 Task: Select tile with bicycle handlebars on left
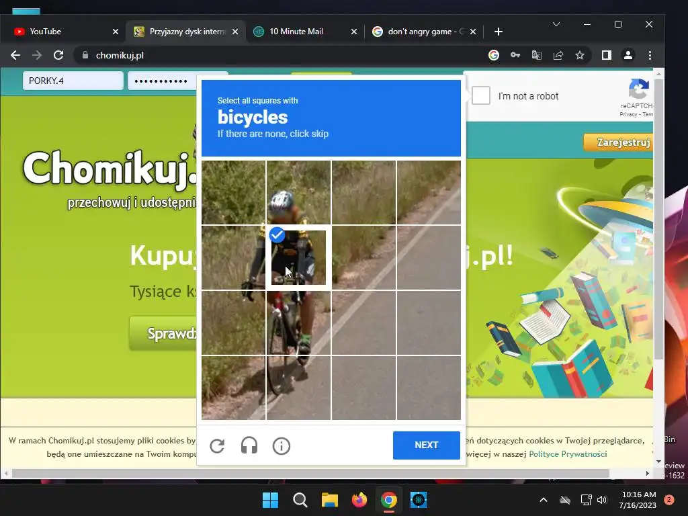233,257
